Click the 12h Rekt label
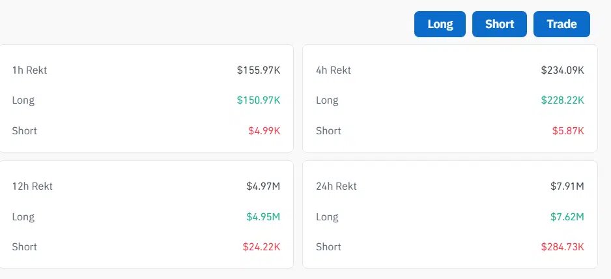 (33, 186)
